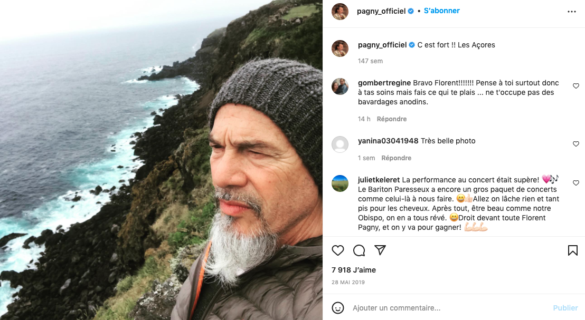The image size is (585, 320).
Task: View who liked via 7 918 J'aime
Action: tap(354, 269)
